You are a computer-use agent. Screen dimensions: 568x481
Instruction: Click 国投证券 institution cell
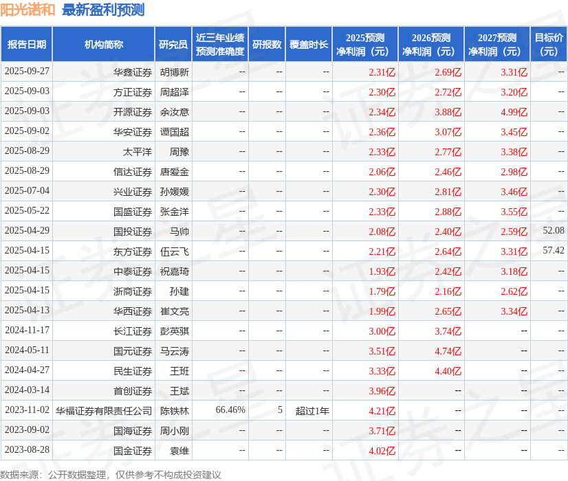pos(133,232)
